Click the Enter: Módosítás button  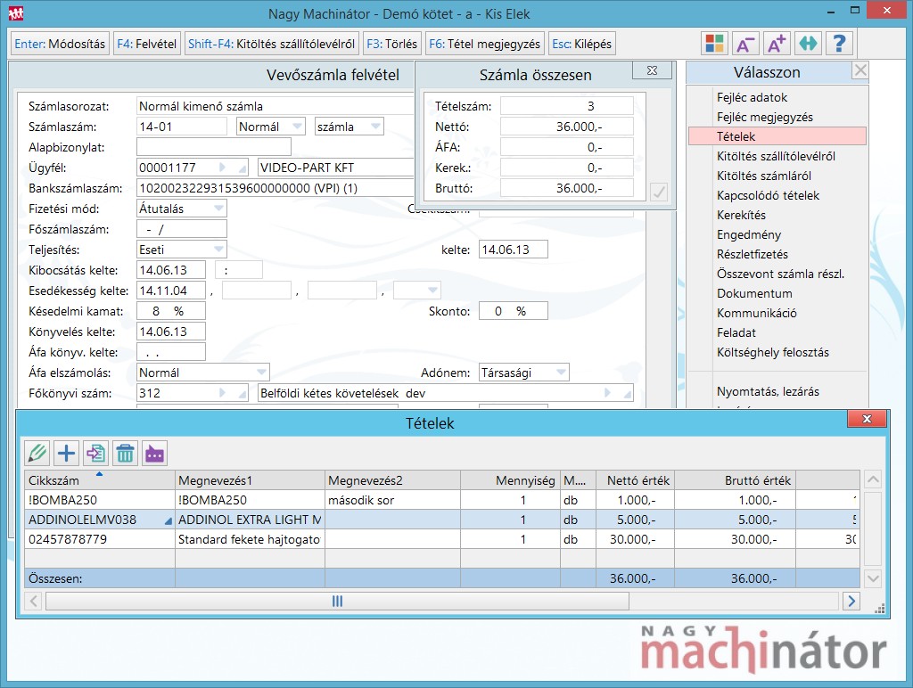[x=60, y=44]
